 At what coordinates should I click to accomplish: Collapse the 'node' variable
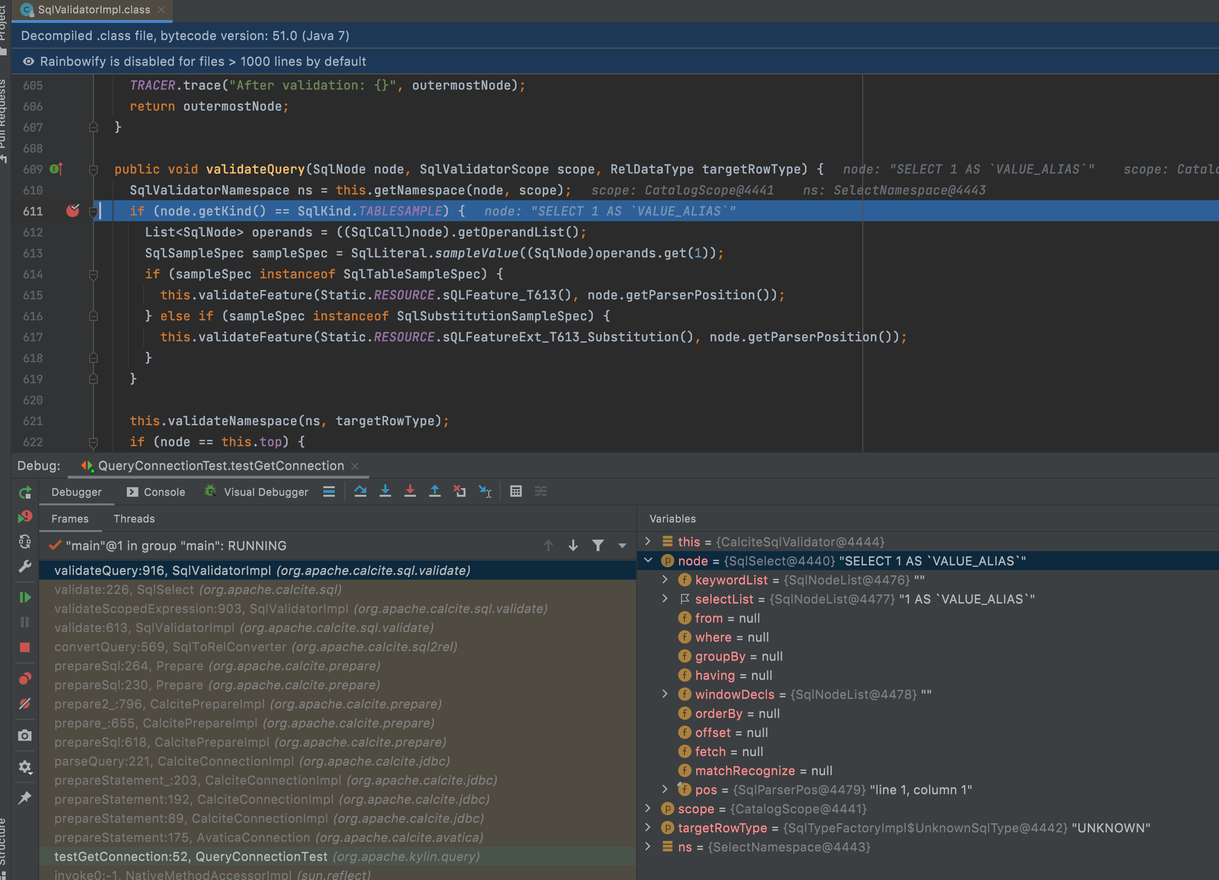648,561
